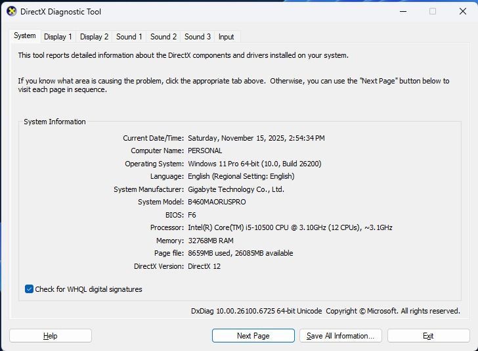The width and height of the screenshot is (478, 351).
Task: Click the Exit button
Action: pyautogui.click(x=428, y=336)
